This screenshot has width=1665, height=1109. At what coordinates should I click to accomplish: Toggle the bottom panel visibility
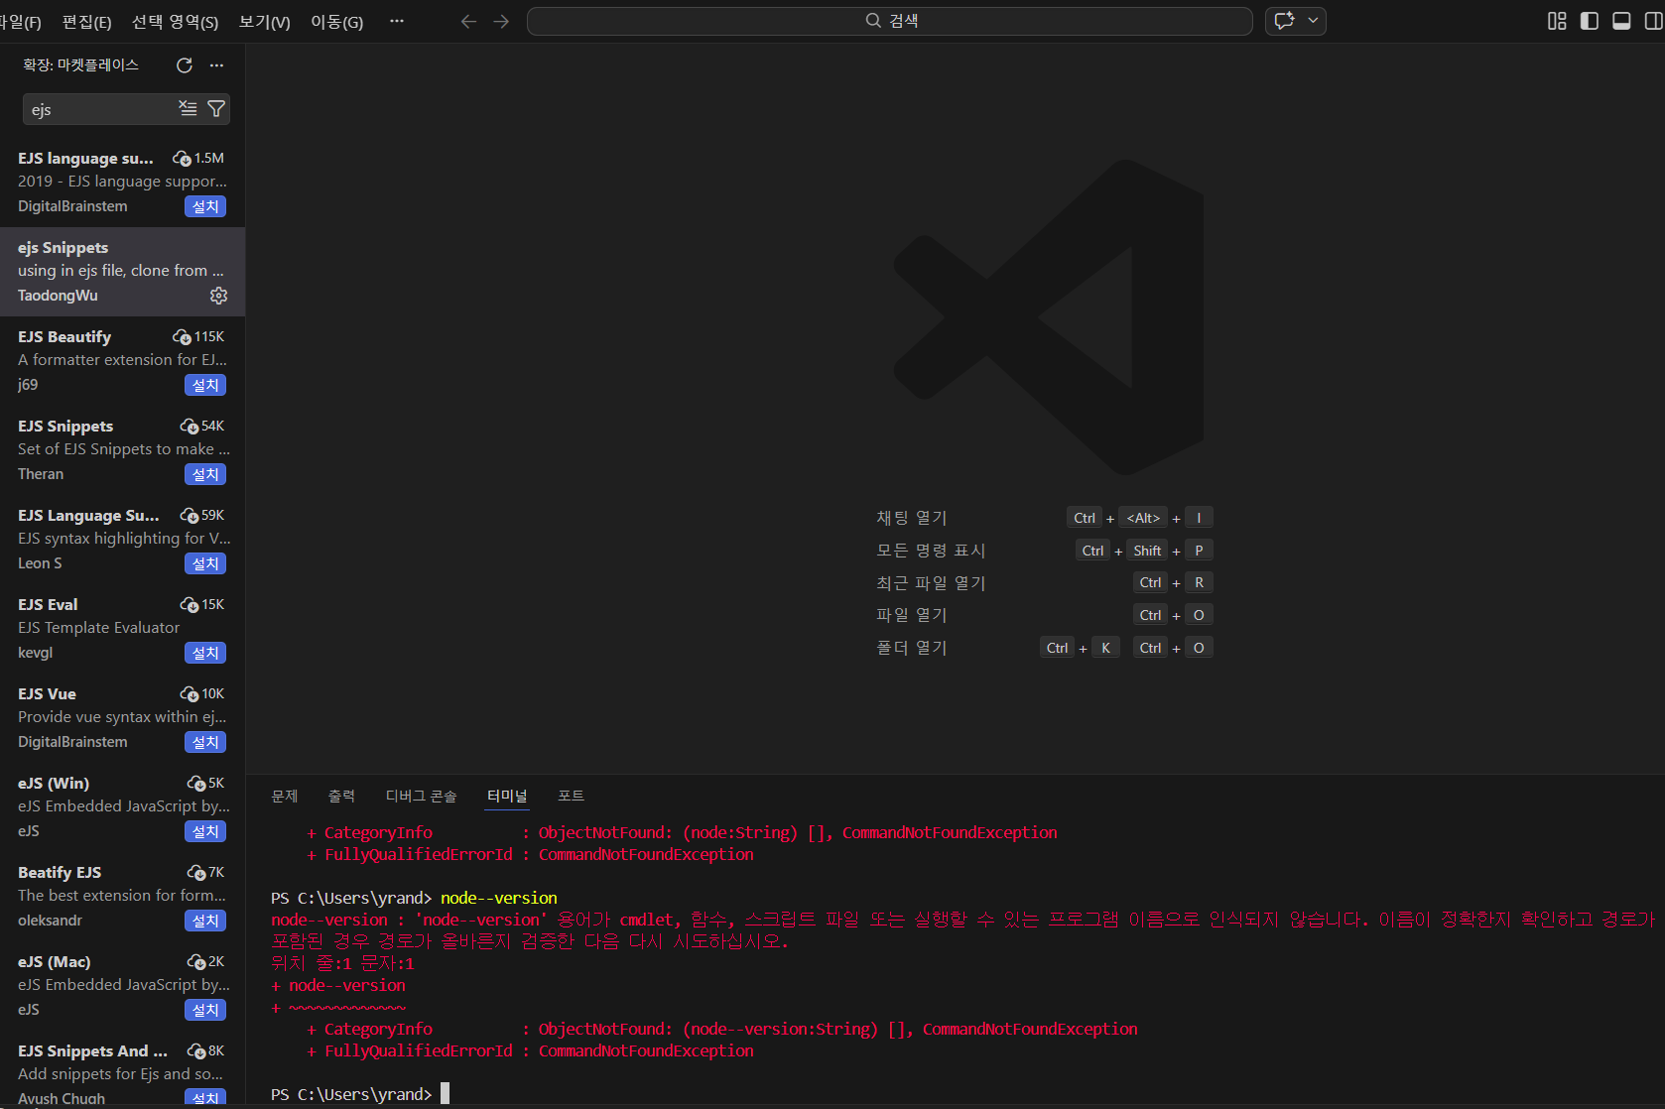pos(1621,21)
